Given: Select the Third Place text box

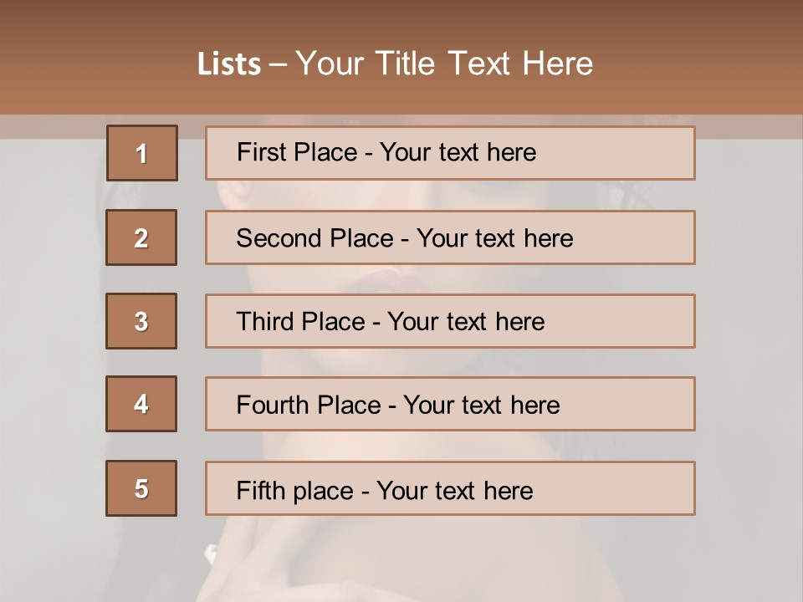Looking at the screenshot, I should (450, 321).
